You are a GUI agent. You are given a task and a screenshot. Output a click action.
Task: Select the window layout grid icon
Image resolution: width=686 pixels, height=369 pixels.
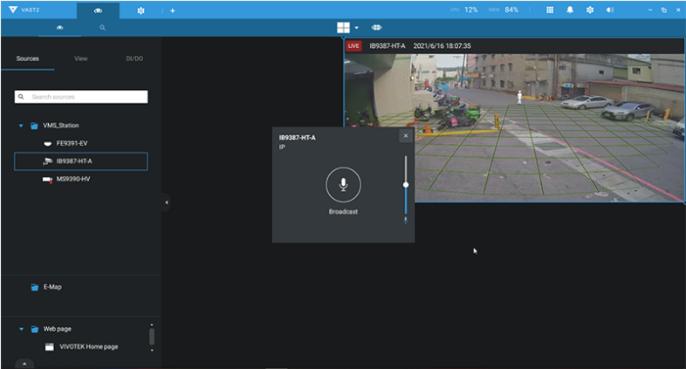(x=344, y=28)
